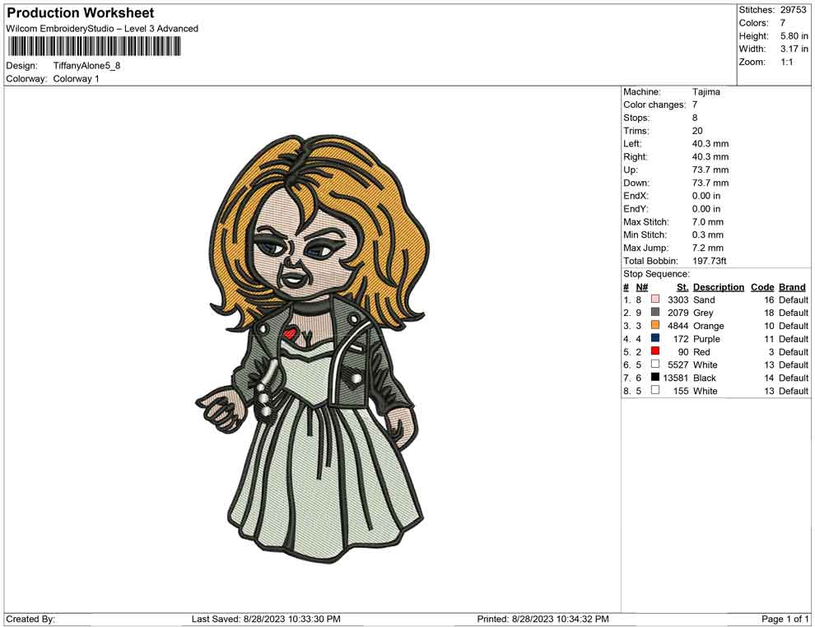Click the embroidered doll design preview
The width and height of the screenshot is (815, 627).
coord(313,349)
